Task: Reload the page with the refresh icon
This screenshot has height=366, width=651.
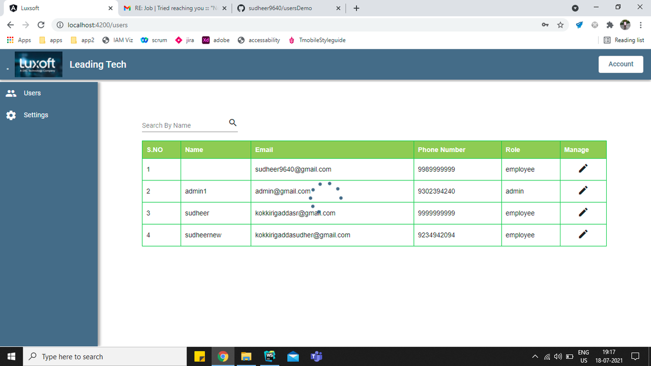Action: point(41,25)
